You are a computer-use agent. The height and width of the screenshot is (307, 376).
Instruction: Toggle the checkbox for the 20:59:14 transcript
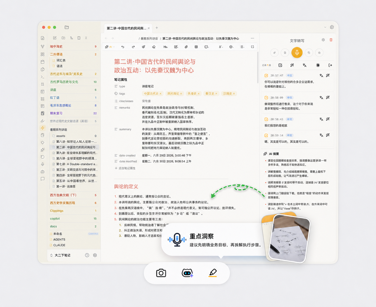[266, 135]
